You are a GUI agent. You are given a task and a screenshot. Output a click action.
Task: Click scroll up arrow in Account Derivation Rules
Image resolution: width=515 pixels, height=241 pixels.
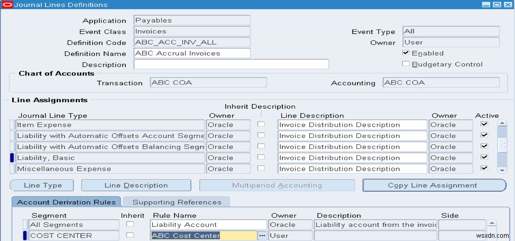(x=492, y=224)
